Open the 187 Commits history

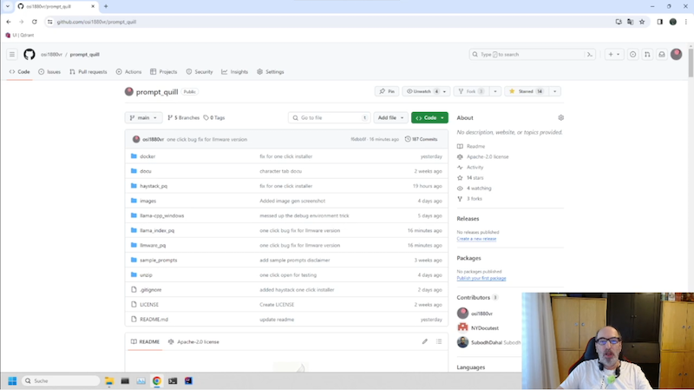click(x=421, y=139)
